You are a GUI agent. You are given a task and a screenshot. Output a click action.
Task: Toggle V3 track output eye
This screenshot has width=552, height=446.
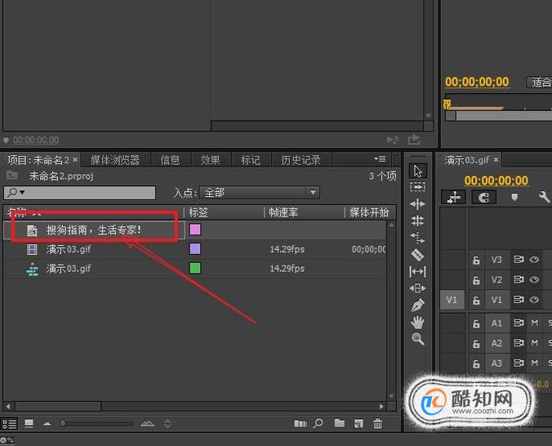point(534,260)
